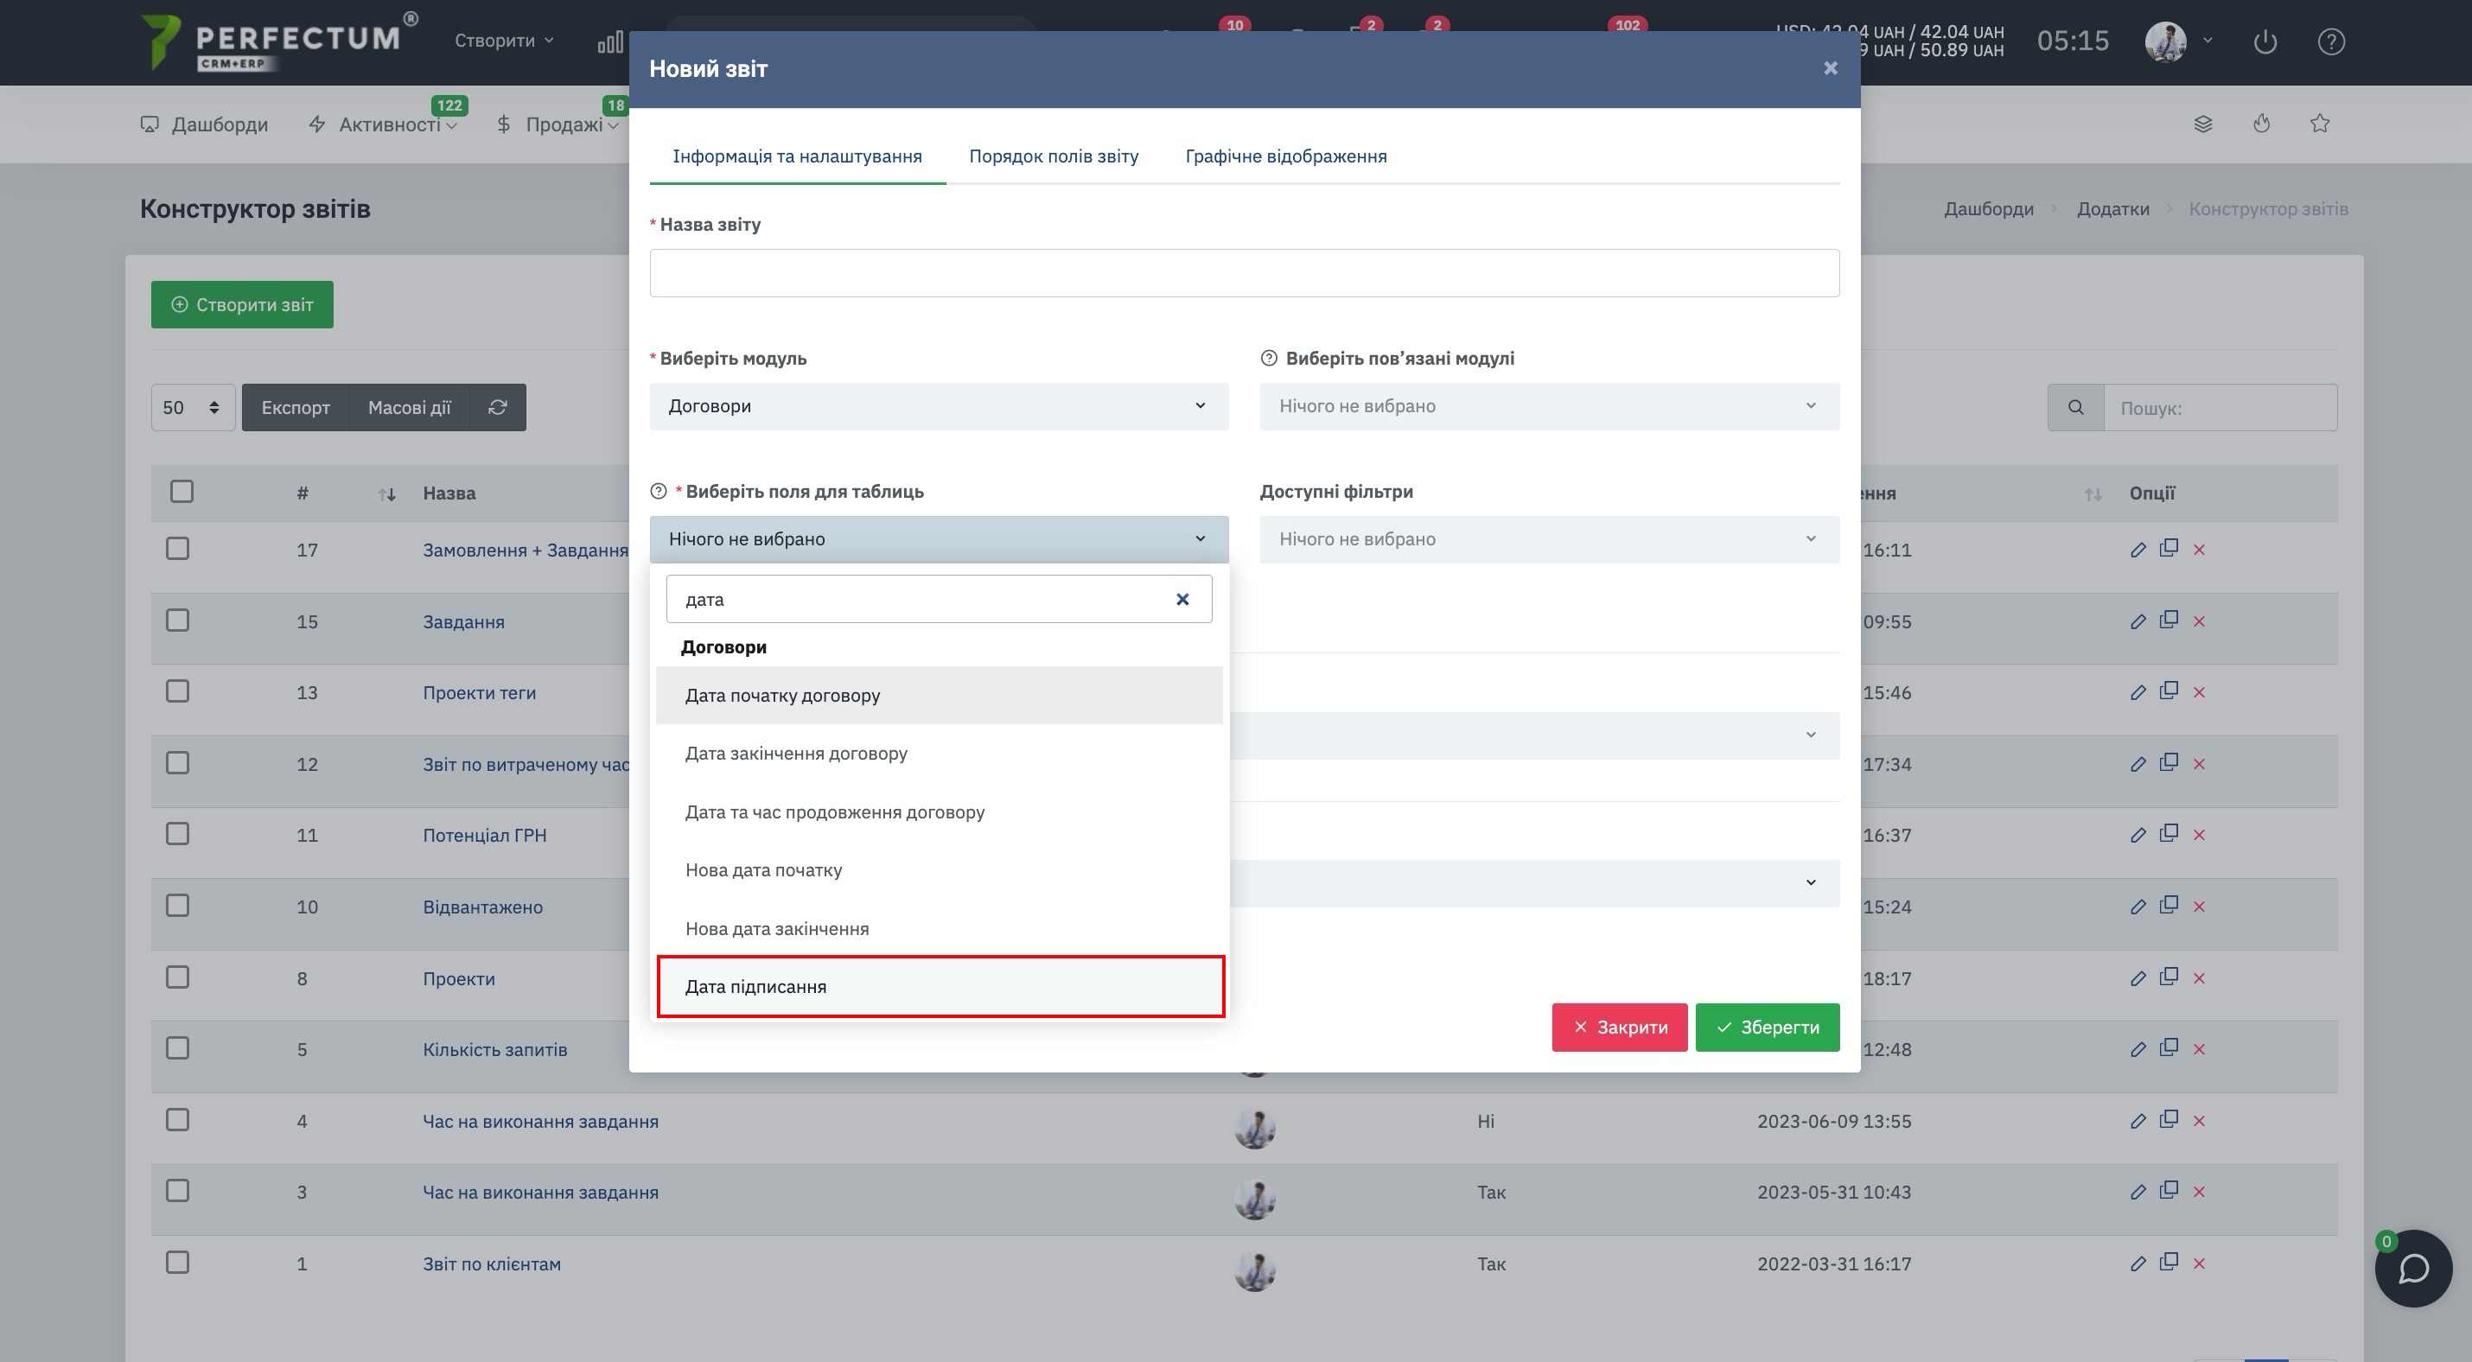Click the 'Масові дії' button
This screenshot has width=2472, height=1362.
coord(410,408)
